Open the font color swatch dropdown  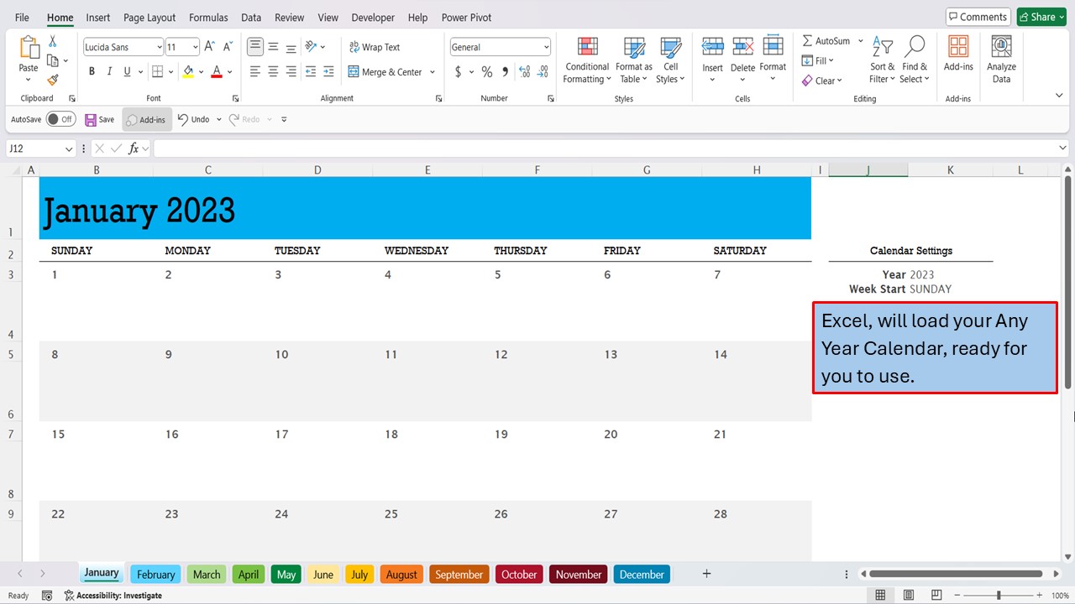228,71
